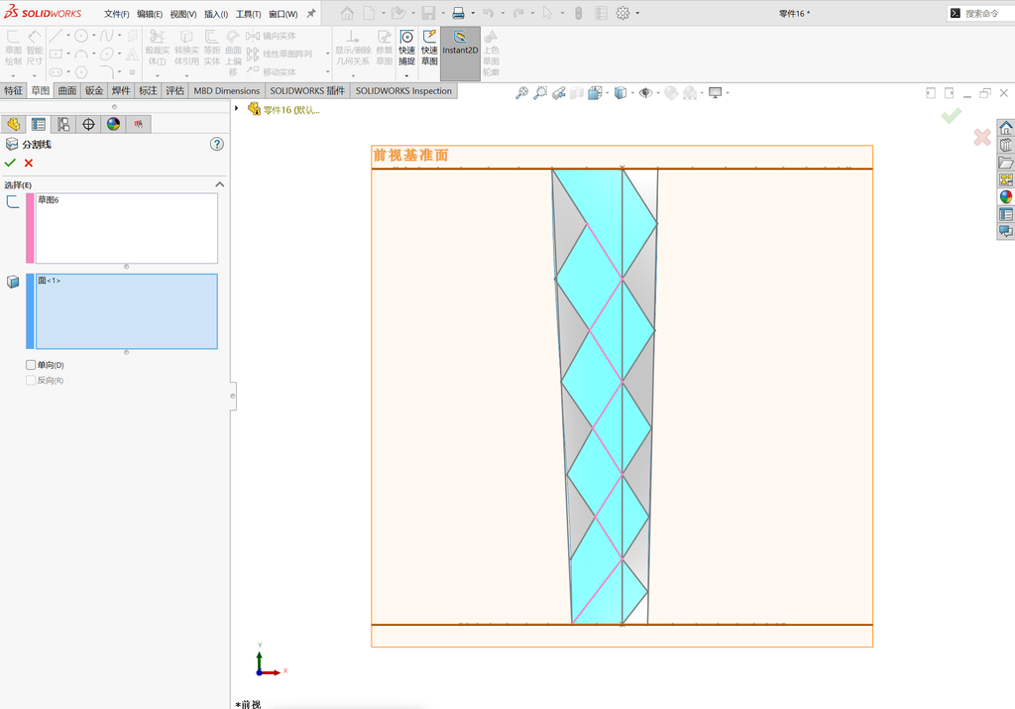This screenshot has height=709, width=1015.
Task: Expand the 零件16 flyout tree arrow
Action: click(x=237, y=108)
